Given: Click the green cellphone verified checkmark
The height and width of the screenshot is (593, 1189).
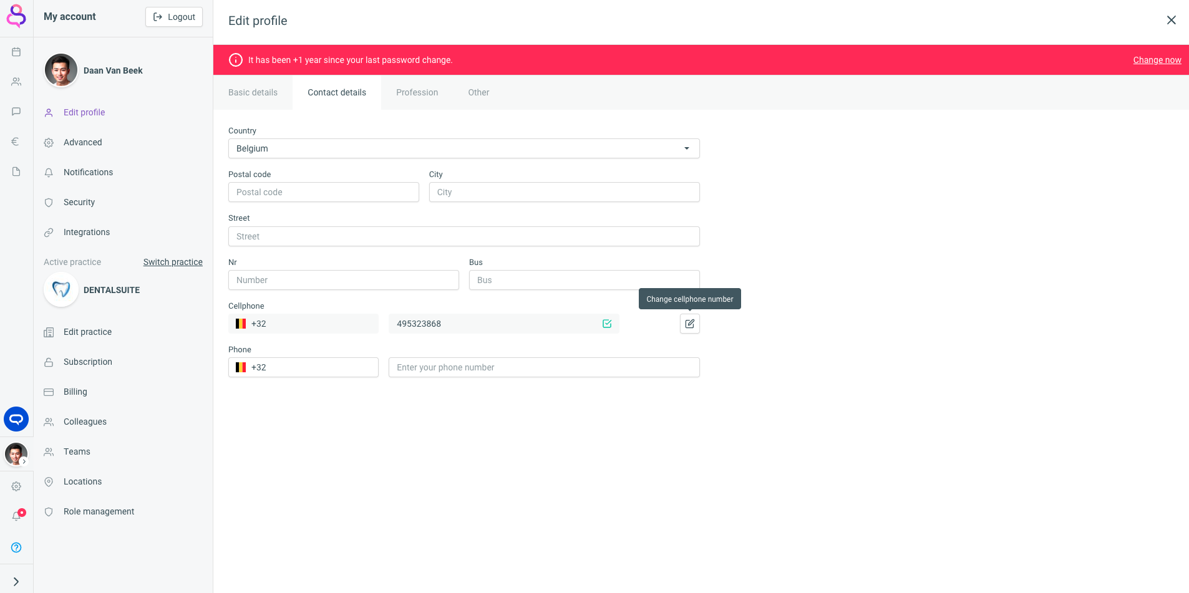Looking at the screenshot, I should [606, 324].
